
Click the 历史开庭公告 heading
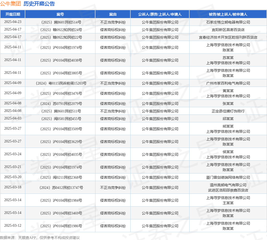[x=39, y=4]
